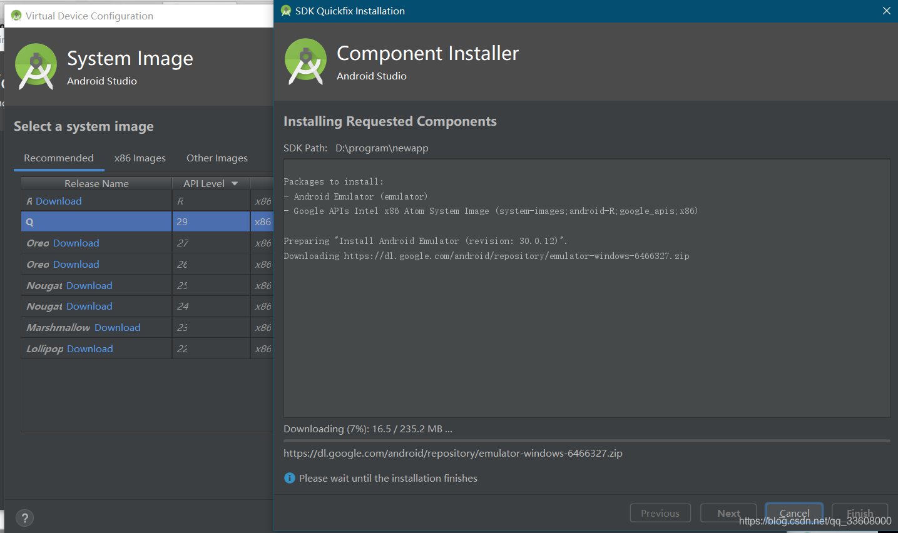This screenshot has height=533, width=898.
Task: Click the Next button
Action: (x=728, y=513)
